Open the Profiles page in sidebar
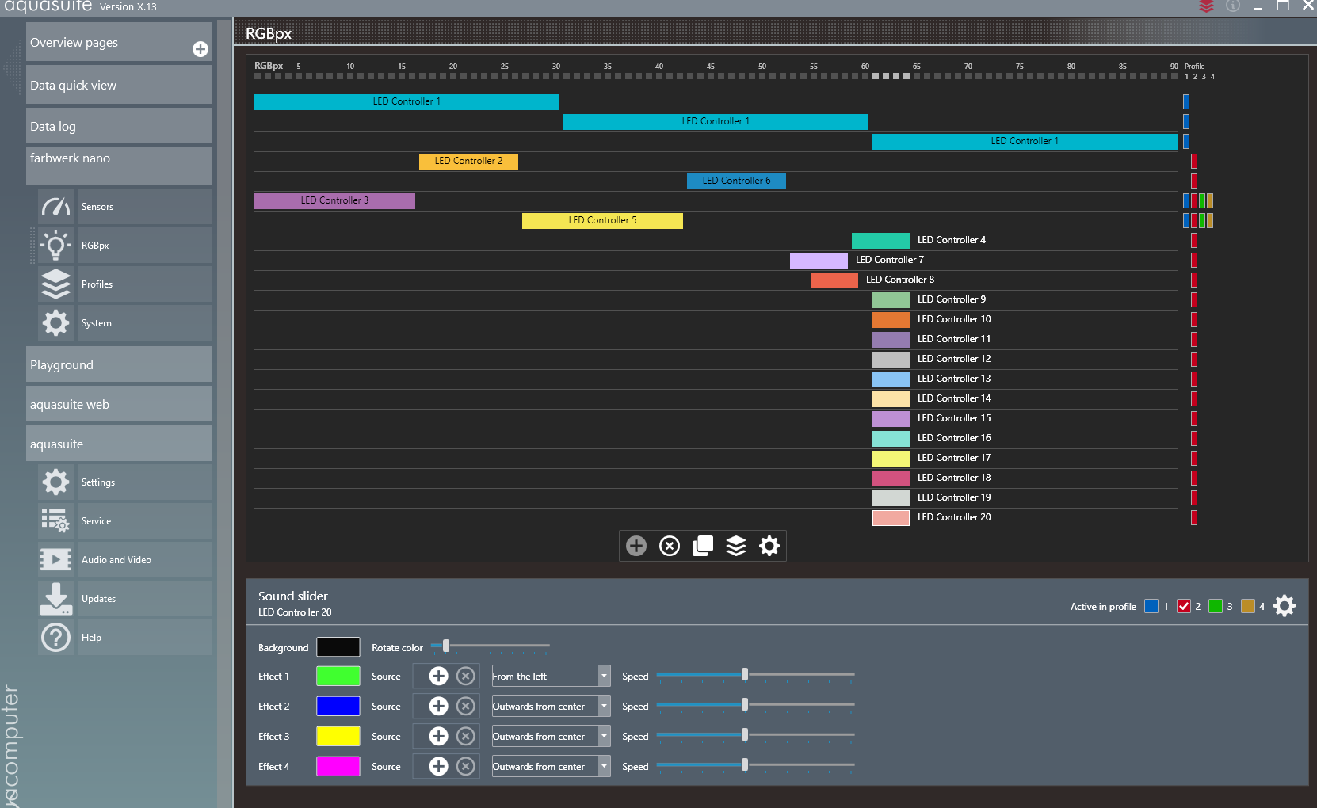Image resolution: width=1317 pixels, height=808 pixels. coord(97,284)
